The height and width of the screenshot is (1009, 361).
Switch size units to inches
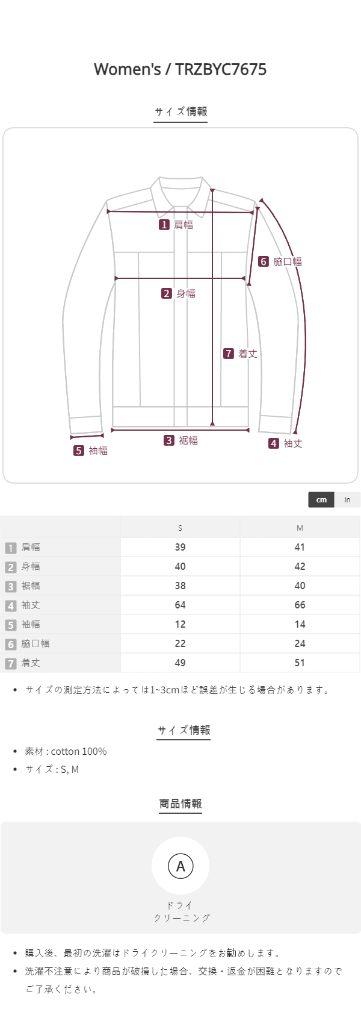point(347,500)
